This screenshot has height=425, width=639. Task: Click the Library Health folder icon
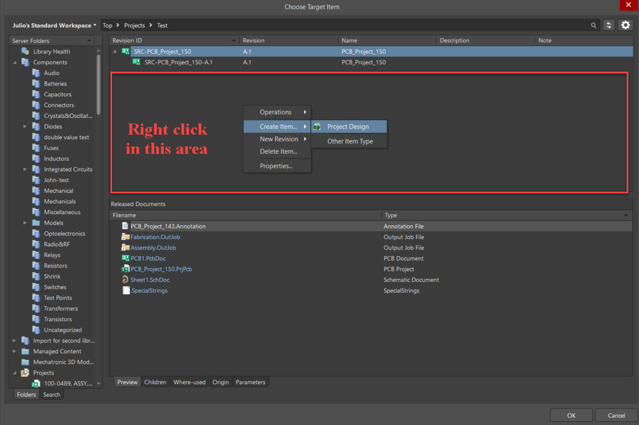point(25,51)
